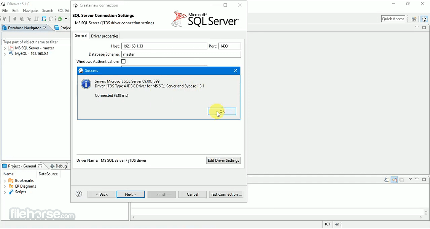The width and height of the screenshot is (430, 229).
Task: Click the horizontal scrollbar in bottom panel
Action: (277, 217)
